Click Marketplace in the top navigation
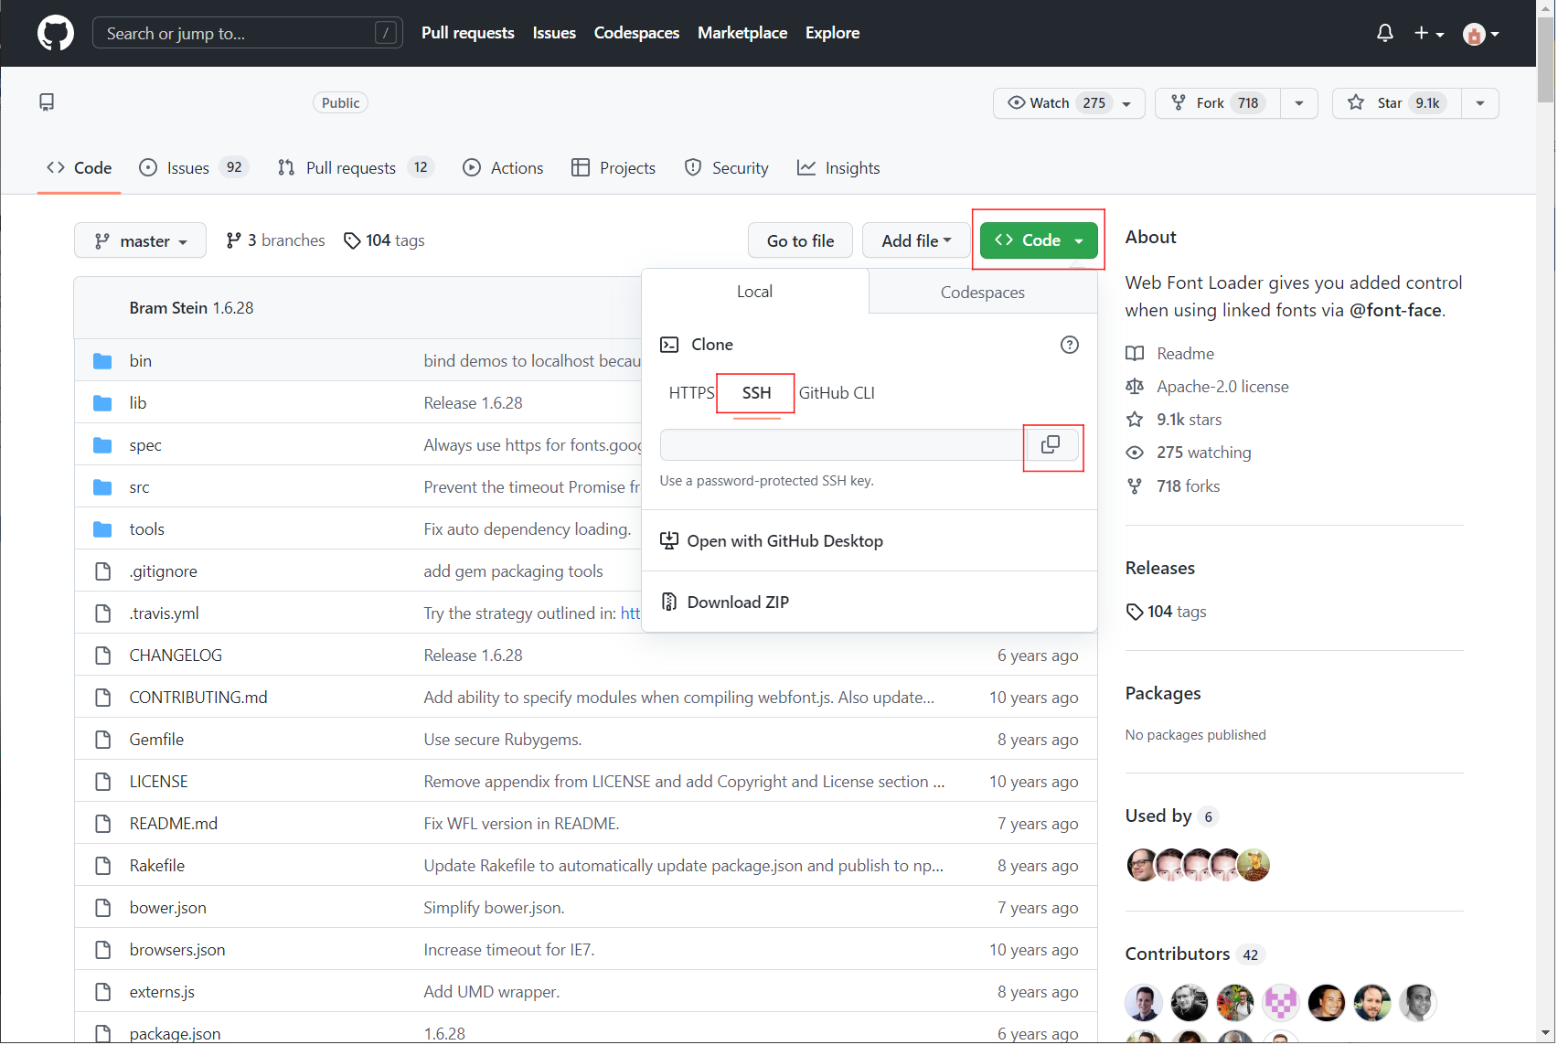This screenshot has width=1558, height=1045. pyautogui.click(x=742, y=33)
